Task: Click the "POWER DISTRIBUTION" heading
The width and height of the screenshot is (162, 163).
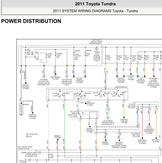Action: [x=31, y=21]
